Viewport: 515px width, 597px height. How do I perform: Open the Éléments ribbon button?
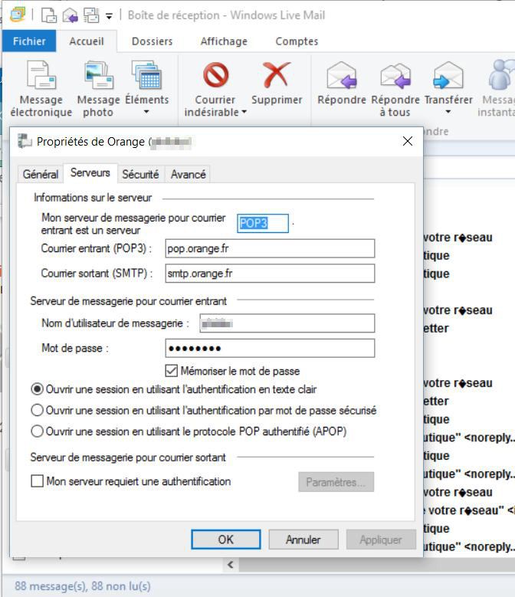[146, 88]
